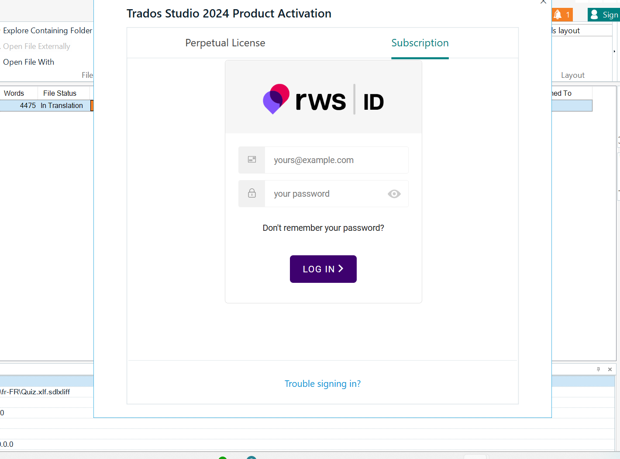620x459 pixels.
Task: Click the RWS ID logo
Action: (x=323, y=99)
